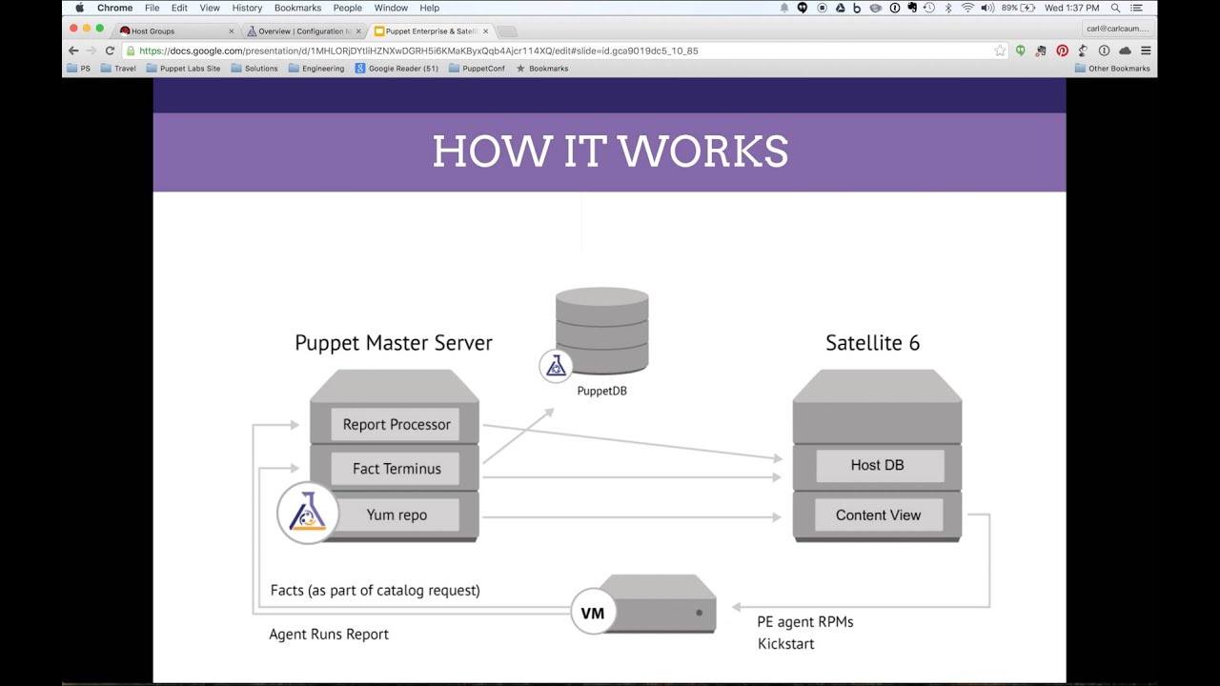Click the Bluetooth menu bar icon
Image resolution: width=1220 pixels, height=686 pixels.
(948, 8)
